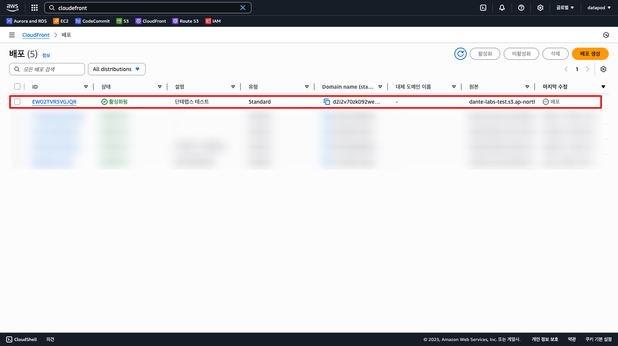The height and width of the screenshot is (346, 618).
Task: Sort by 대체 도메인 이름 column arrow
Action: [454, 87]
